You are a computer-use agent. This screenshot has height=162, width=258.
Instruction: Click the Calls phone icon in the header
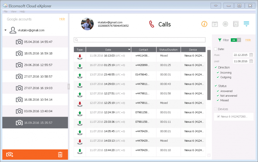(151, 24)
